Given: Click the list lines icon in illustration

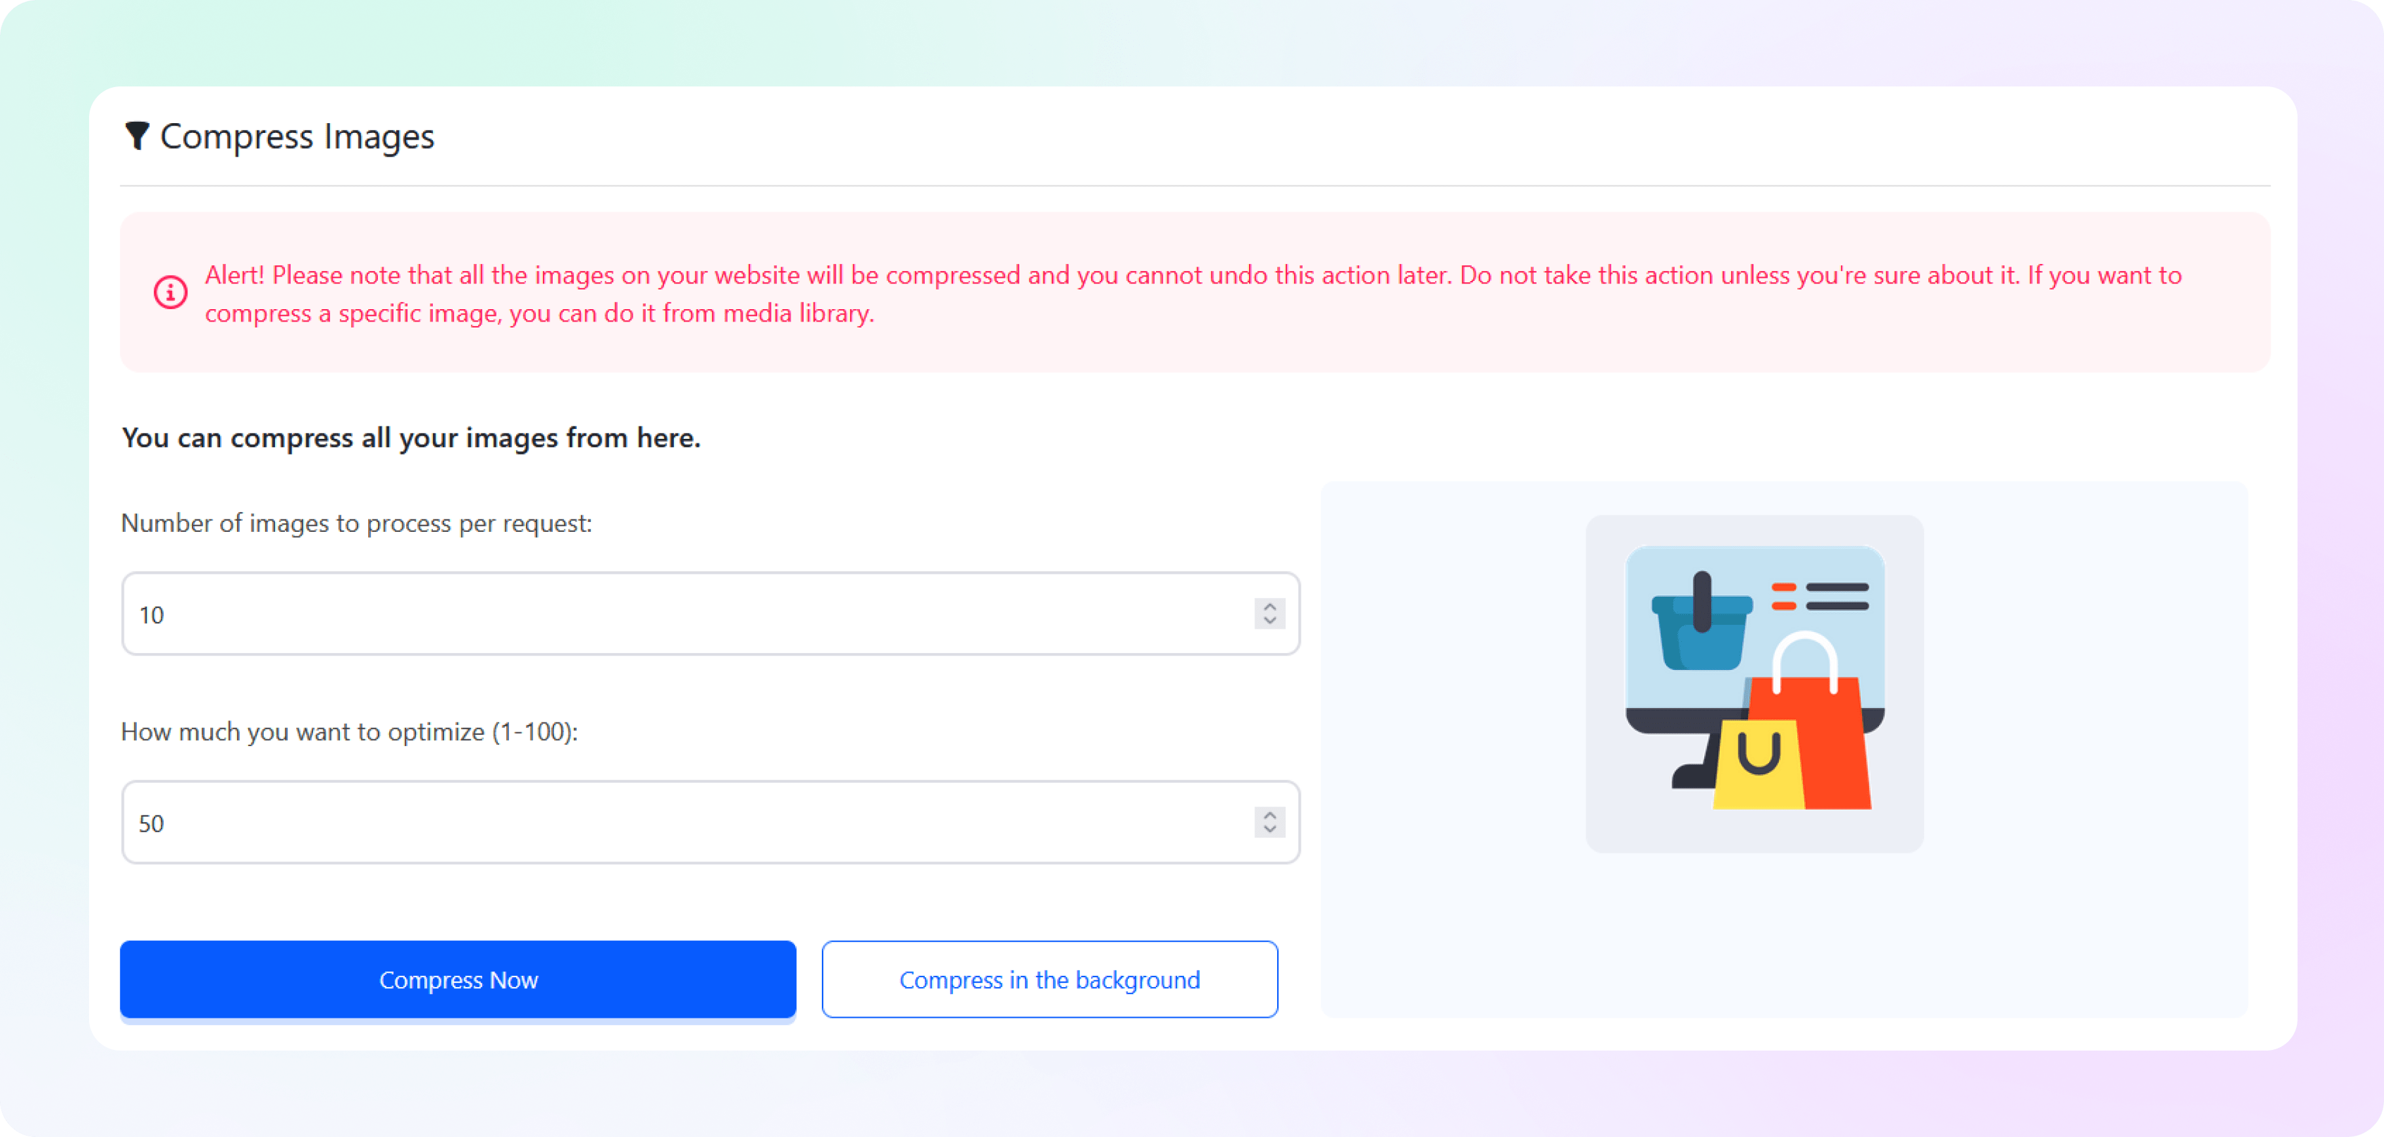Looking at the screenshot, I should tap(1819, 597).
